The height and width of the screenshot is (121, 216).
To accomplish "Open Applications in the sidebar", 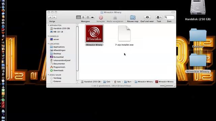I will pyautogui.click(x=57, y=47).
